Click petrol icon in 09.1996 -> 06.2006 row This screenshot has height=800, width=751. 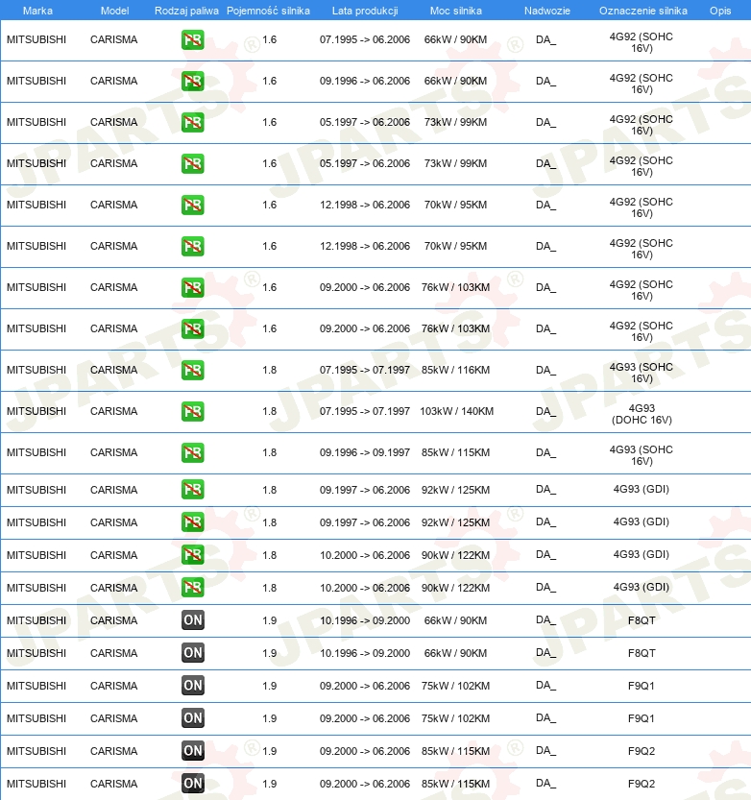coord(193,81)
